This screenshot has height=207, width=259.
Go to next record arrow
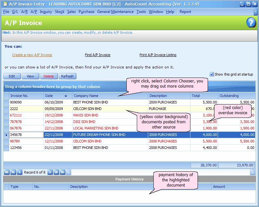click(50, 172)
